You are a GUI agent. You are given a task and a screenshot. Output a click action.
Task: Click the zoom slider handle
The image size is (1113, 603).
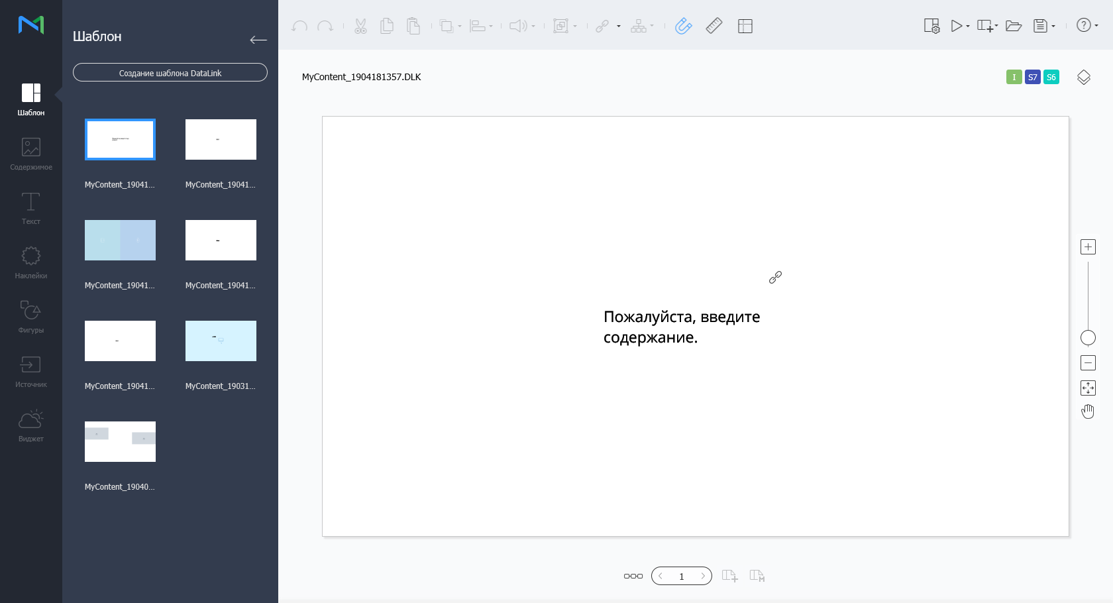tap(1088, 338)
